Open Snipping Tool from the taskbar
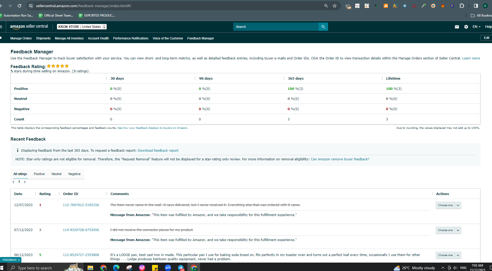This screenshot has width=492, height=271. click(x=129, y=268)
